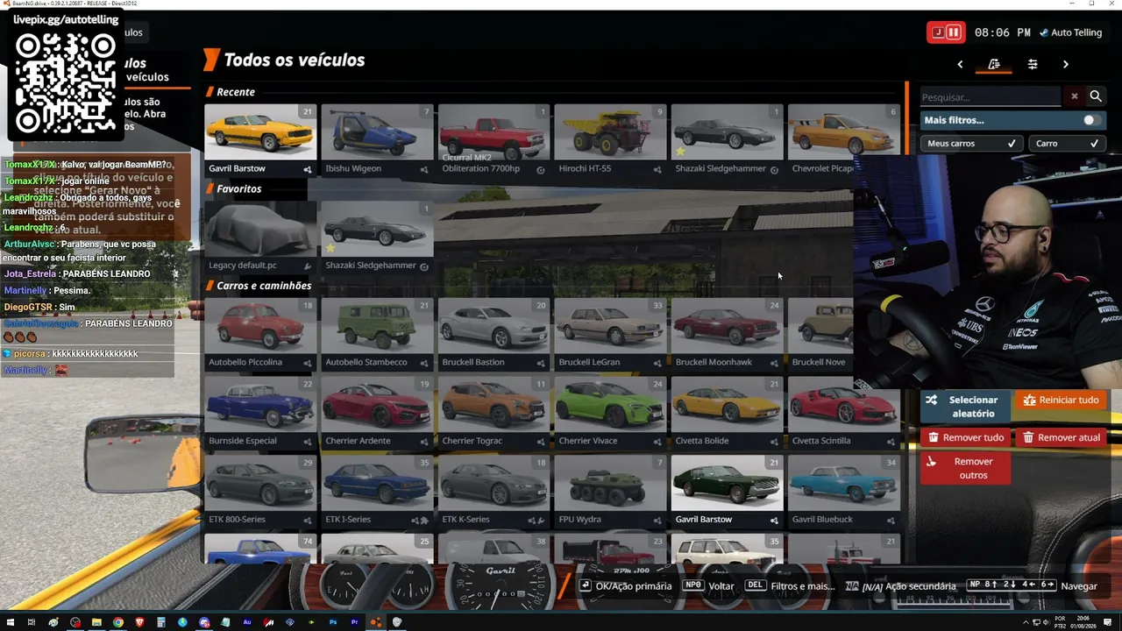Choose the Civetta Scintilla car
1122x631 pixels.
pyautogui.click(x=843, y=413)
